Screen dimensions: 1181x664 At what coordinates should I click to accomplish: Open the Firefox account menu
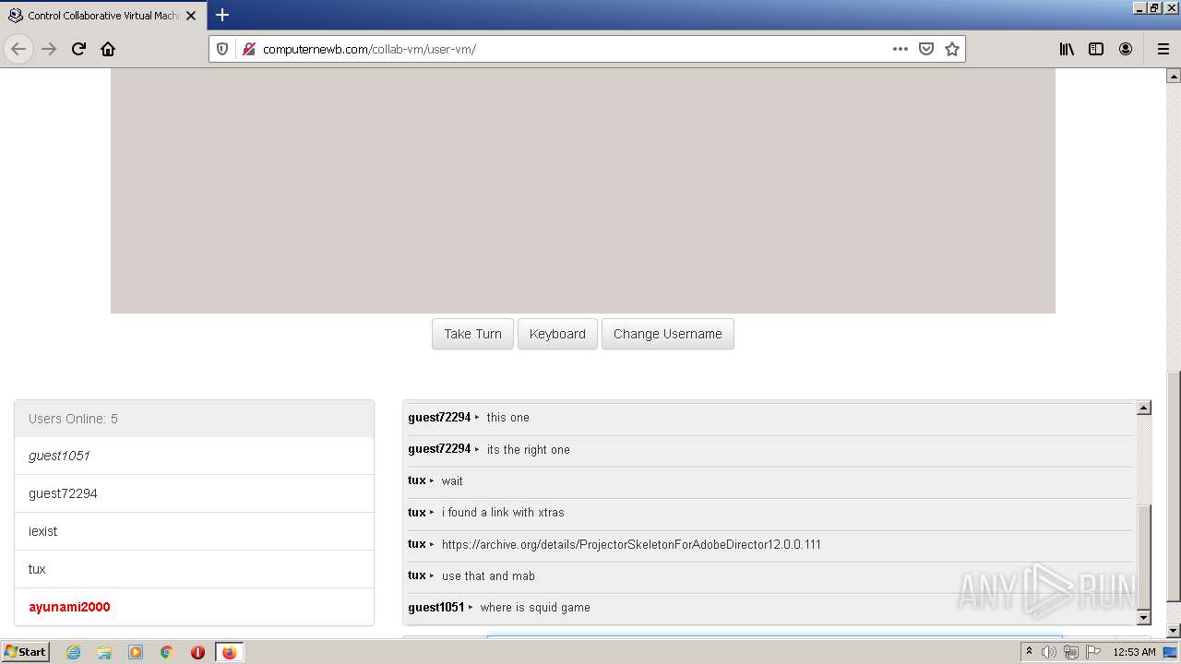coord(1126,49)
